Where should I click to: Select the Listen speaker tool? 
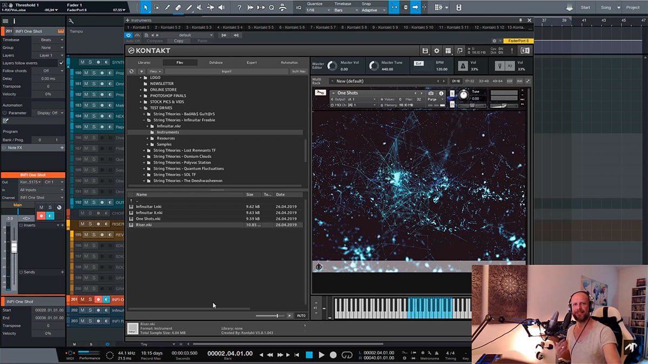[x=221, y=8]
